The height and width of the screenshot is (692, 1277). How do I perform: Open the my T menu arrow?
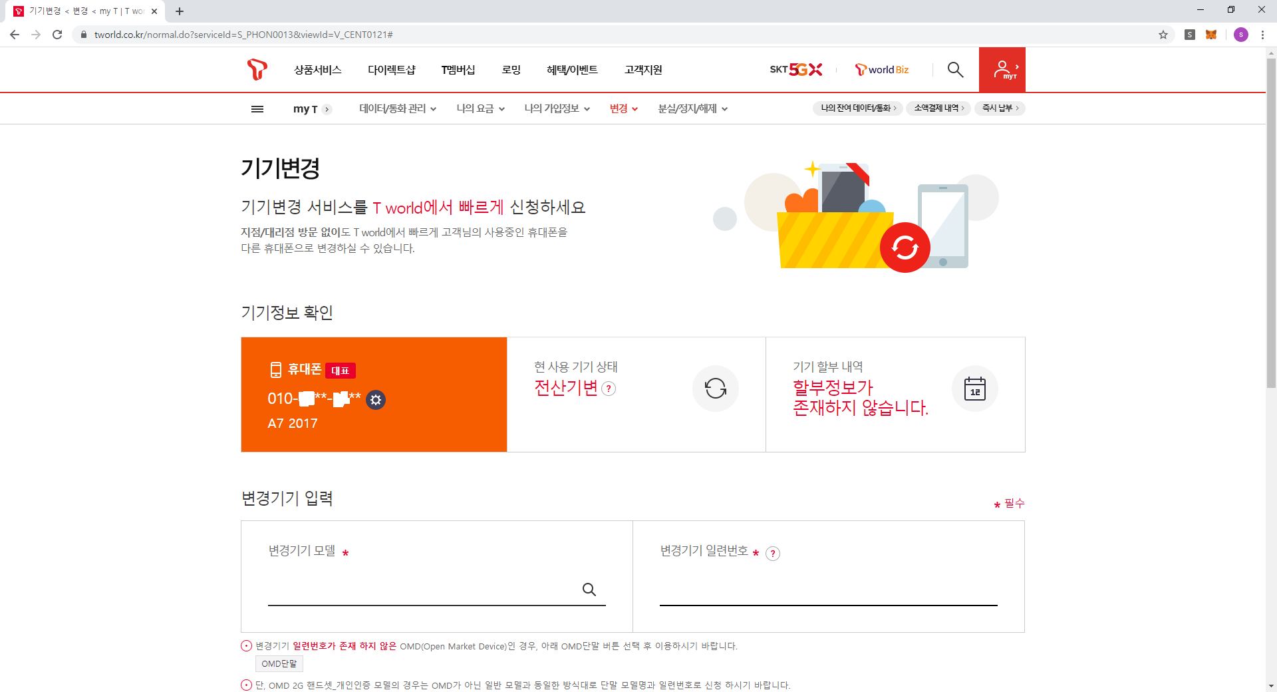(327, 109)
